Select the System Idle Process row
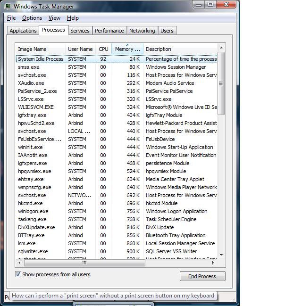This screenshot has width=302, height=306. (117, 59)
